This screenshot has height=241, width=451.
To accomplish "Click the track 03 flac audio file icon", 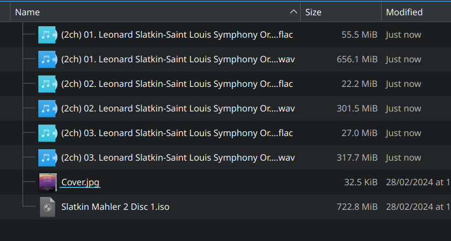I will (x=48, y=133).
